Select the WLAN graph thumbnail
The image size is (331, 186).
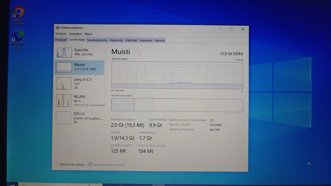pyautogui.click(x=63, y=101)
